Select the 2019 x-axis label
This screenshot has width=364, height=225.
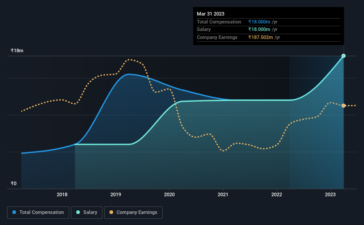coord(116,194)
